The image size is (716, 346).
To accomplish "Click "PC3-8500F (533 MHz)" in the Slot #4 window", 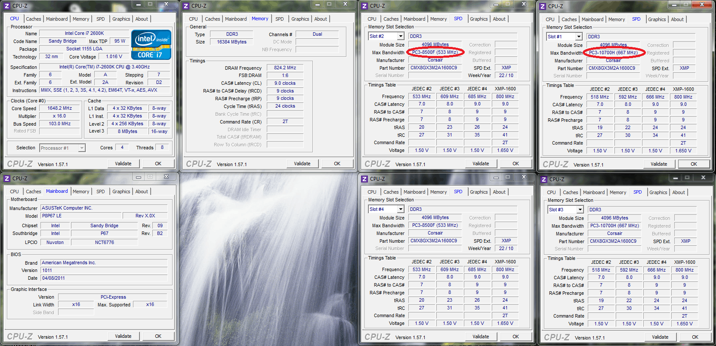I will [435, 225].
